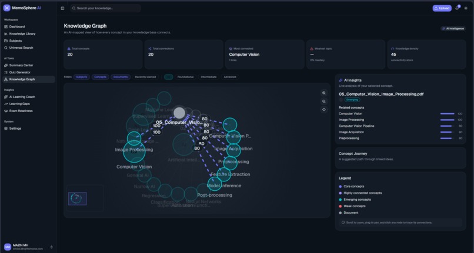Toggle the Concepts filter chip
The height and width of the screenshot is (253, 474).
[100, 77]
